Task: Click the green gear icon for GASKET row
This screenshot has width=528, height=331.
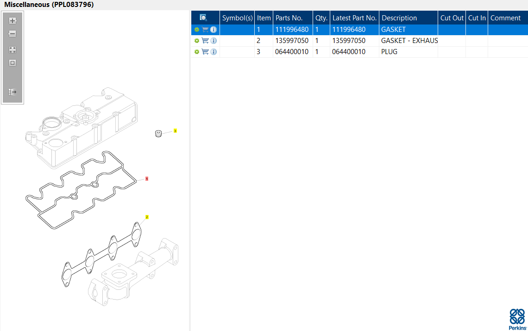Action: pyautogui.click(x=197, y=30)
